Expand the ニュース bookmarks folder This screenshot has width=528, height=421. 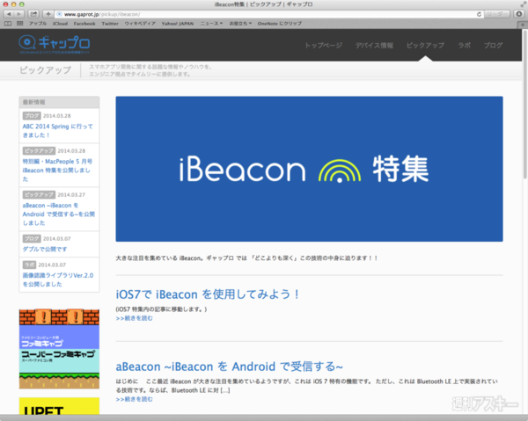point(211,24)
